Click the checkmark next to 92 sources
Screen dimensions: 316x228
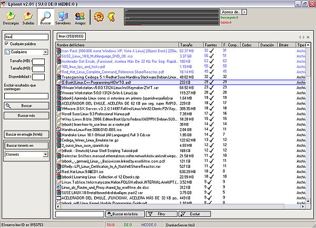[x=212, y=51]
